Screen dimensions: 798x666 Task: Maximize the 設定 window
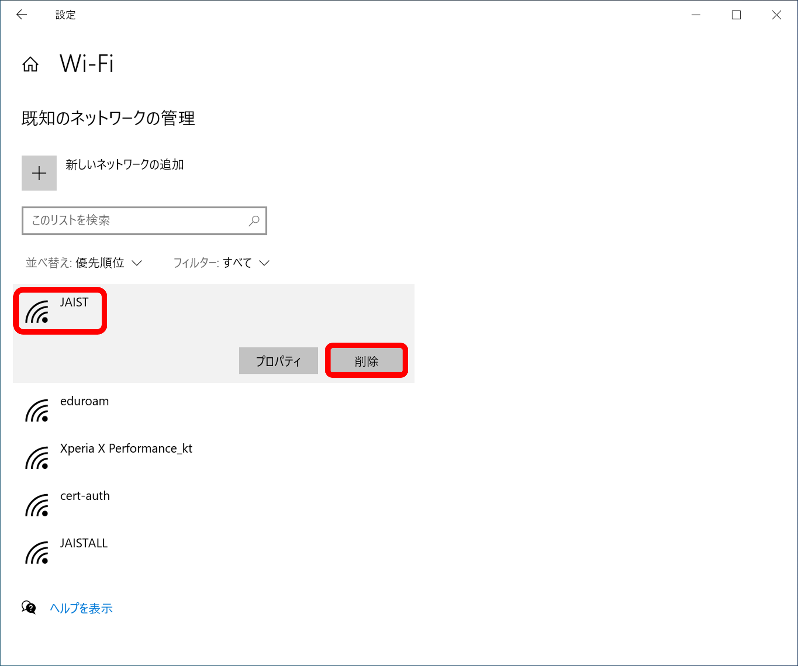coord(736,15)
